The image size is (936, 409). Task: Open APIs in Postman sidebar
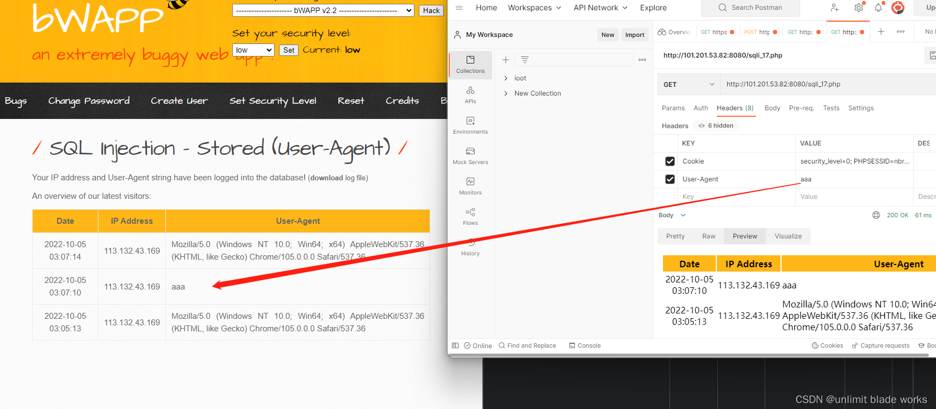pyautogui.click(x=470, y=95)
